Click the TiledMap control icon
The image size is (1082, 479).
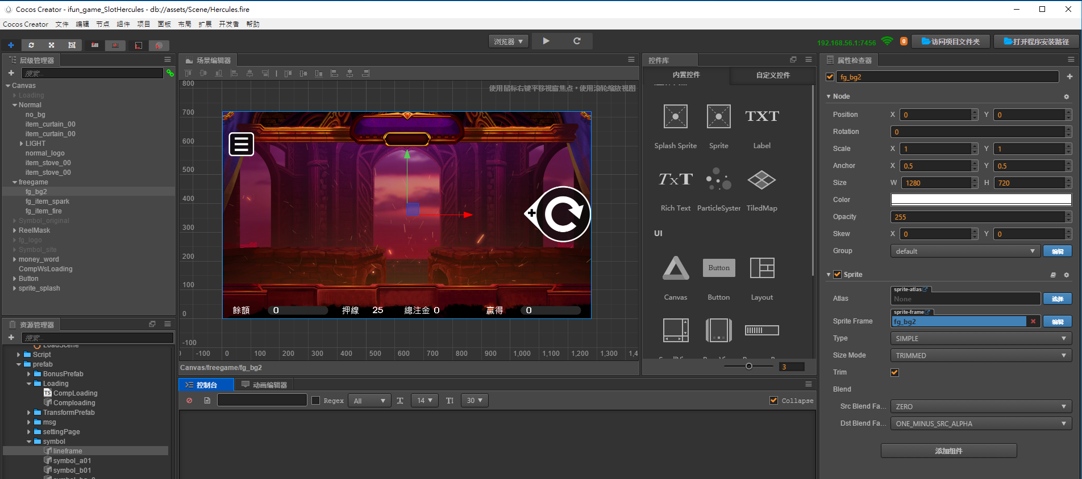[761, 180]
